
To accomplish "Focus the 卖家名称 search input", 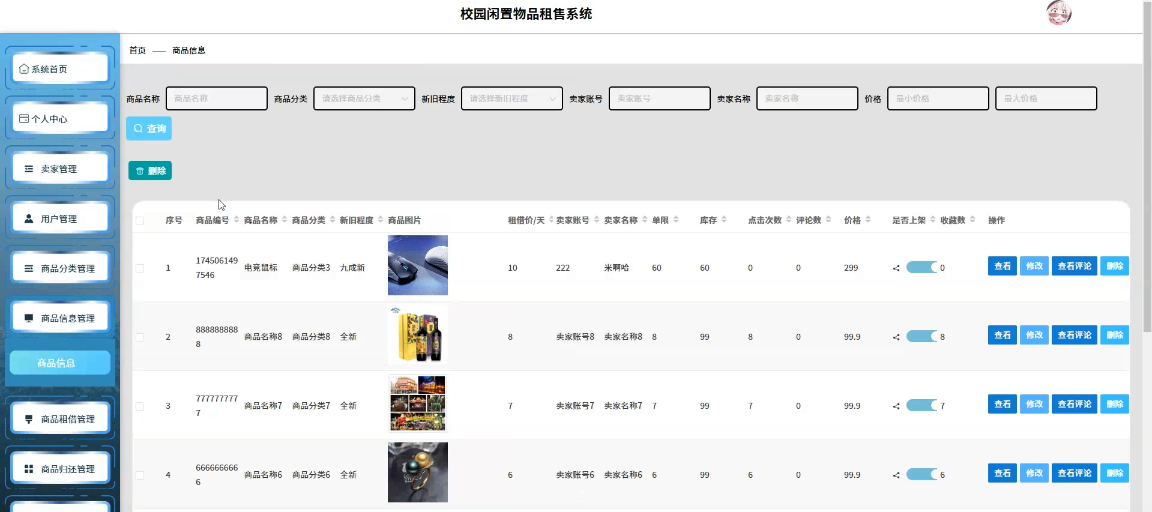I will click(807, 98).
